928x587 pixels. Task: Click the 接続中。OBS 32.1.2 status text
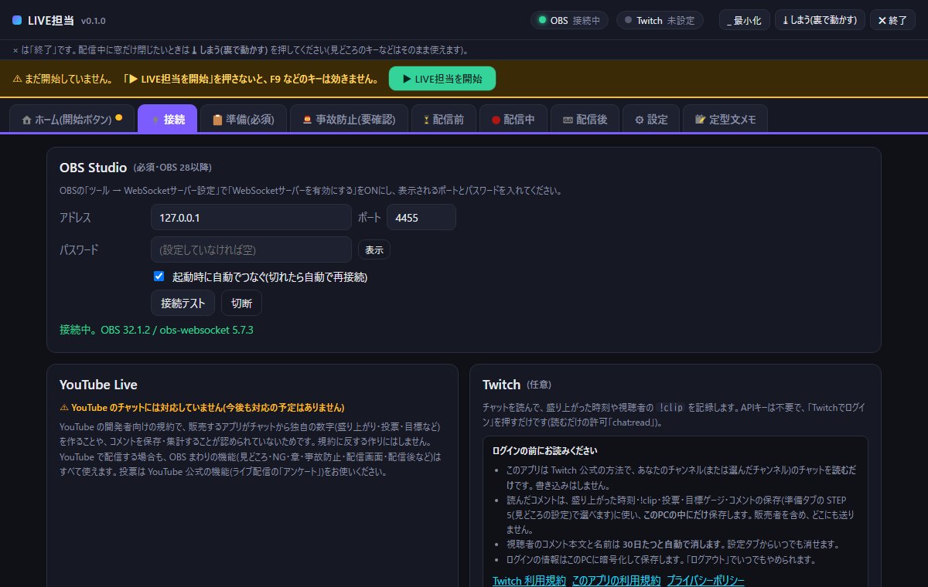[156, 330]
